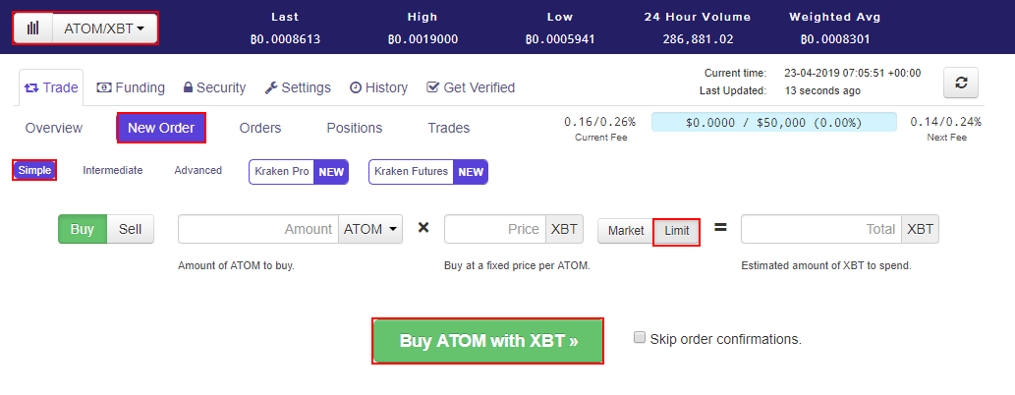Select the Sell toggle button
Viewport: 1015px width, 395px height.
coord(130,229)
